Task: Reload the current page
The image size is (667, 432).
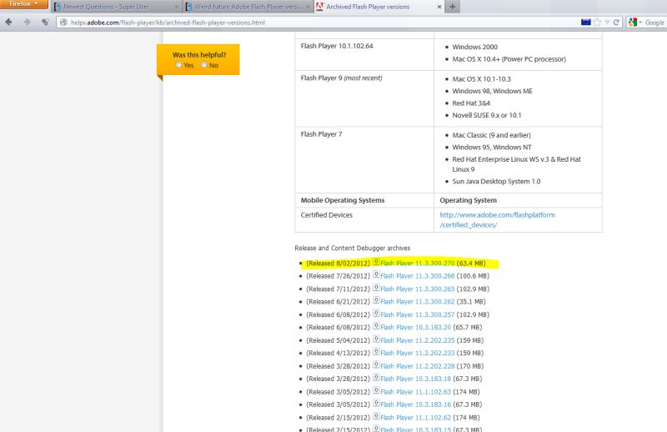Action: tap(616, 23)
